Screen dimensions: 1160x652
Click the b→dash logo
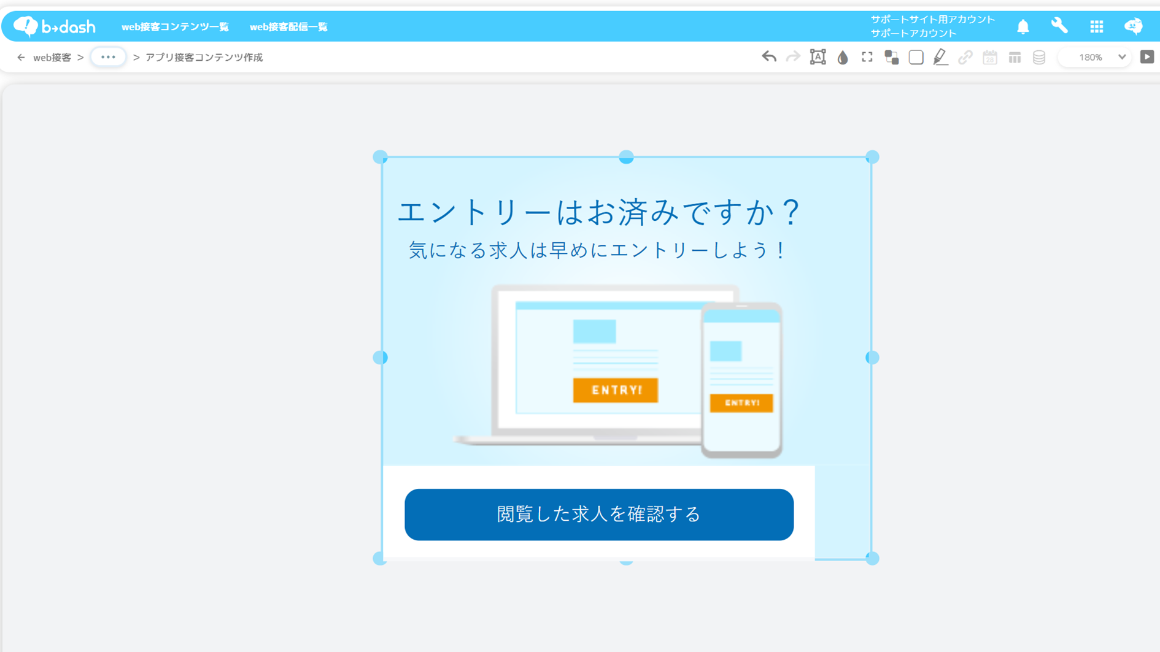pos(54,26)
